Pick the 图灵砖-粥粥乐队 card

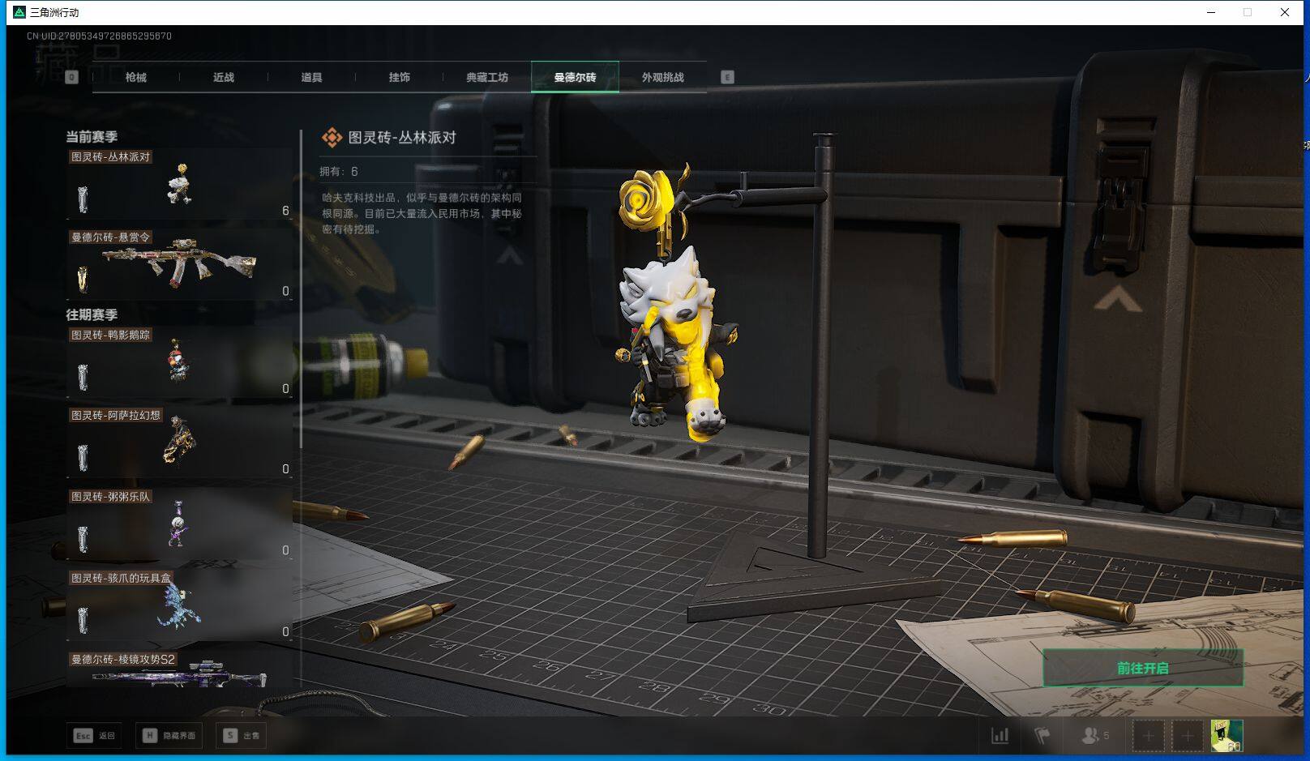[x=179, y=524]
